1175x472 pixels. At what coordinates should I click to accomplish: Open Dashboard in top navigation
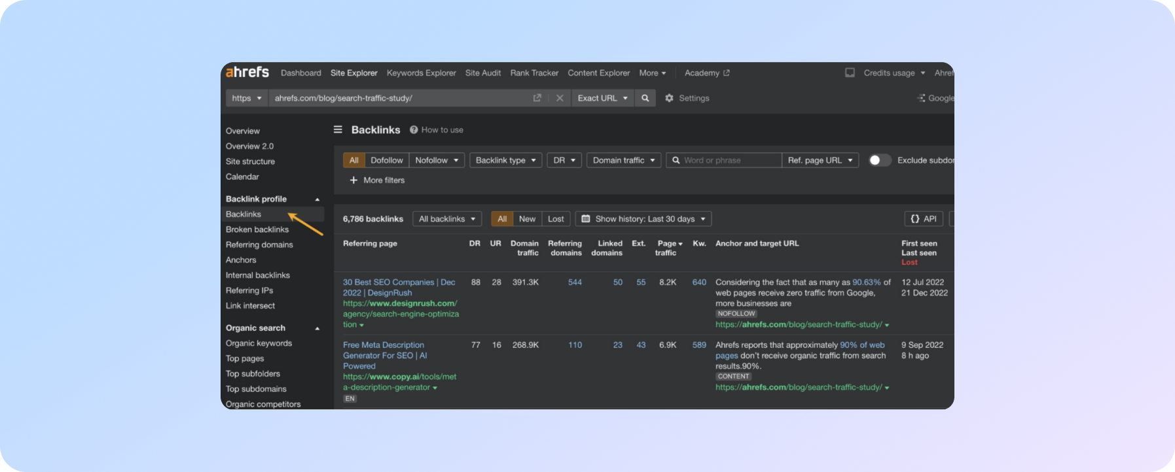pos(301,73)
